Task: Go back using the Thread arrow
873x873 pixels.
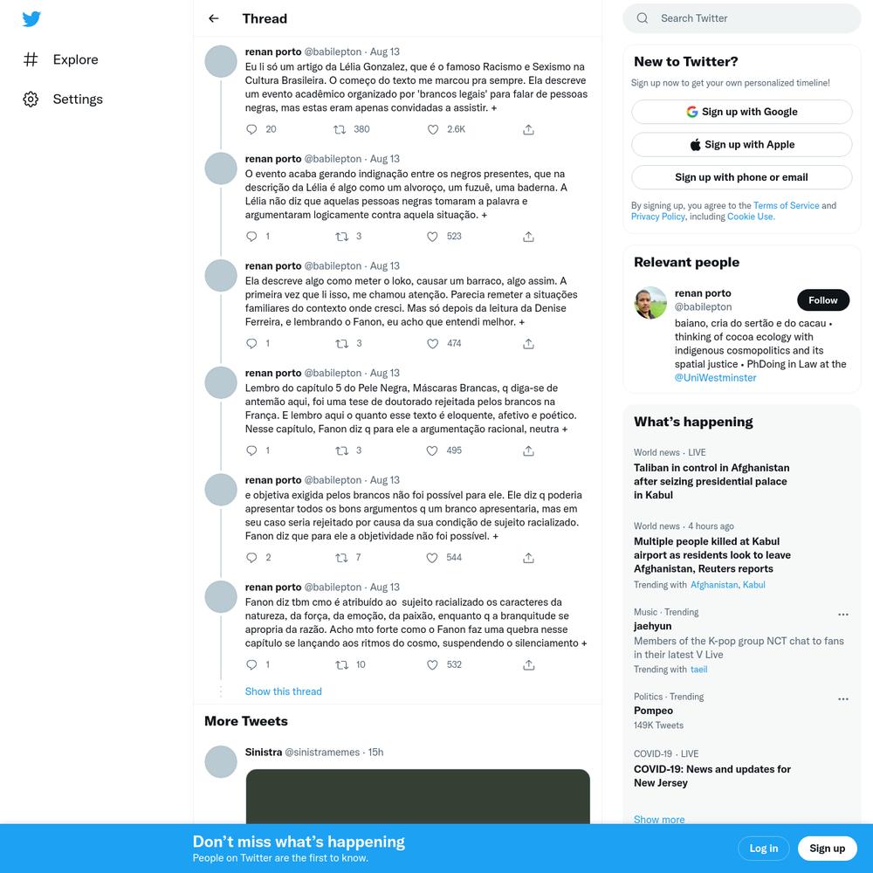Action: (x=213, y=18)
